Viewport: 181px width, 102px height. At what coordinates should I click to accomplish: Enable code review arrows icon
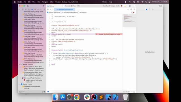(x=128, y=9)
